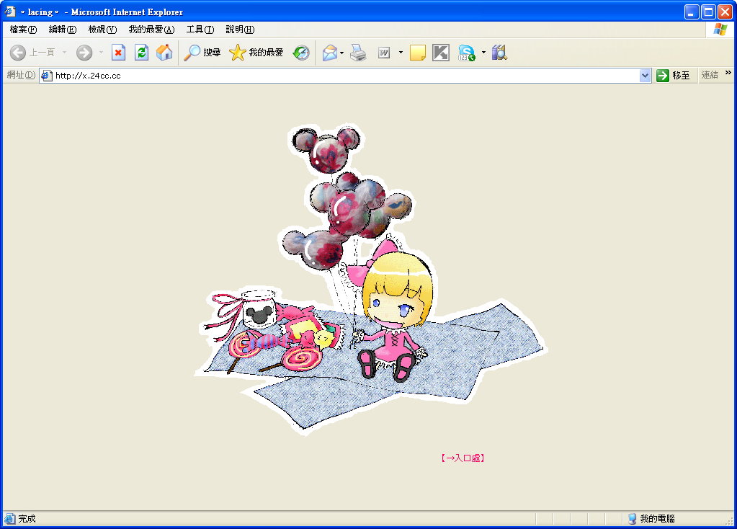
Task: Expand the Back button history dropdown
Action: 64,53
